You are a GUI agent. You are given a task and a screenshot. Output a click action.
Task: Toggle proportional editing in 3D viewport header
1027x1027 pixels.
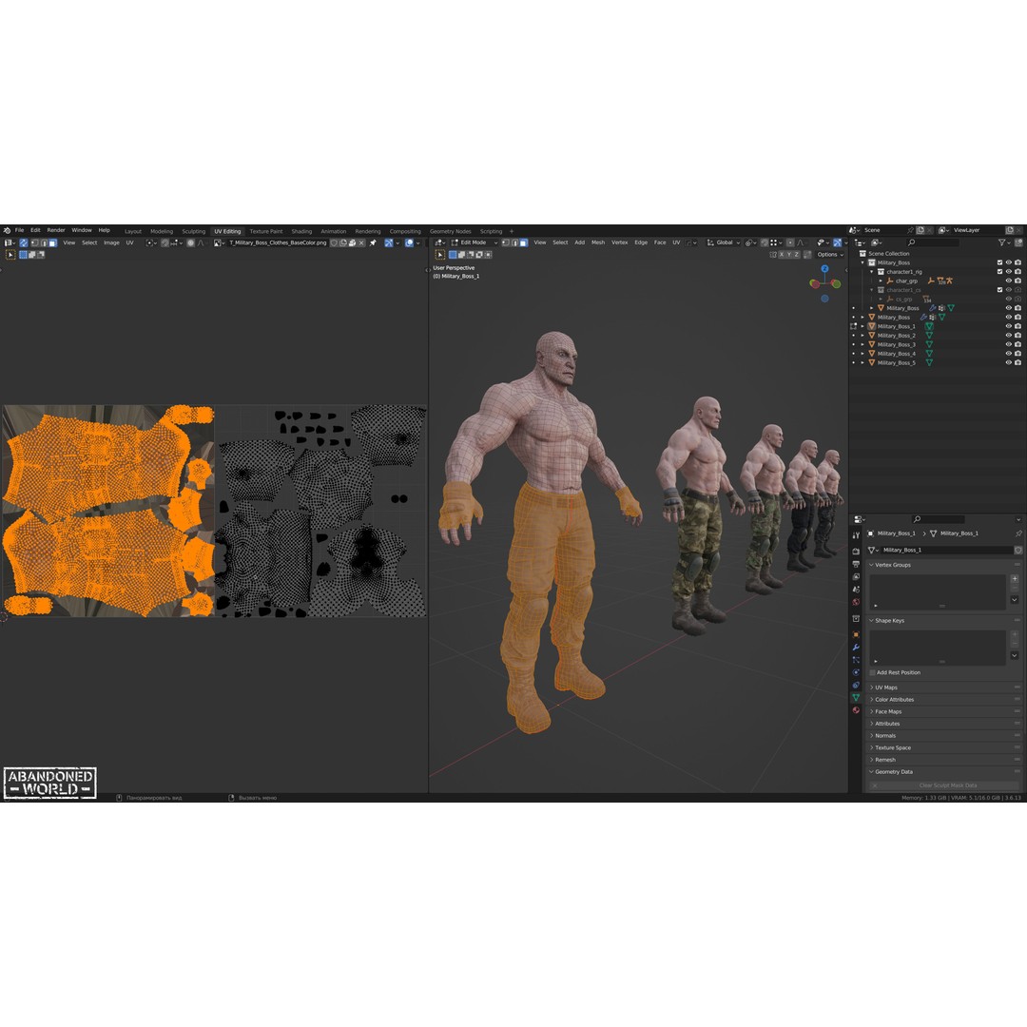(790, 242)
